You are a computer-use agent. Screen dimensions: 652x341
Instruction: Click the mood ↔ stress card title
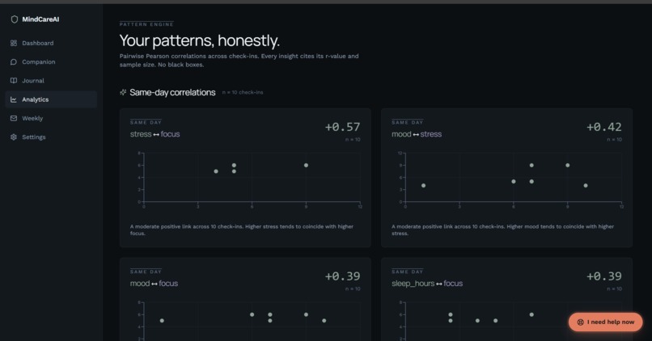(x=417, y=134)
